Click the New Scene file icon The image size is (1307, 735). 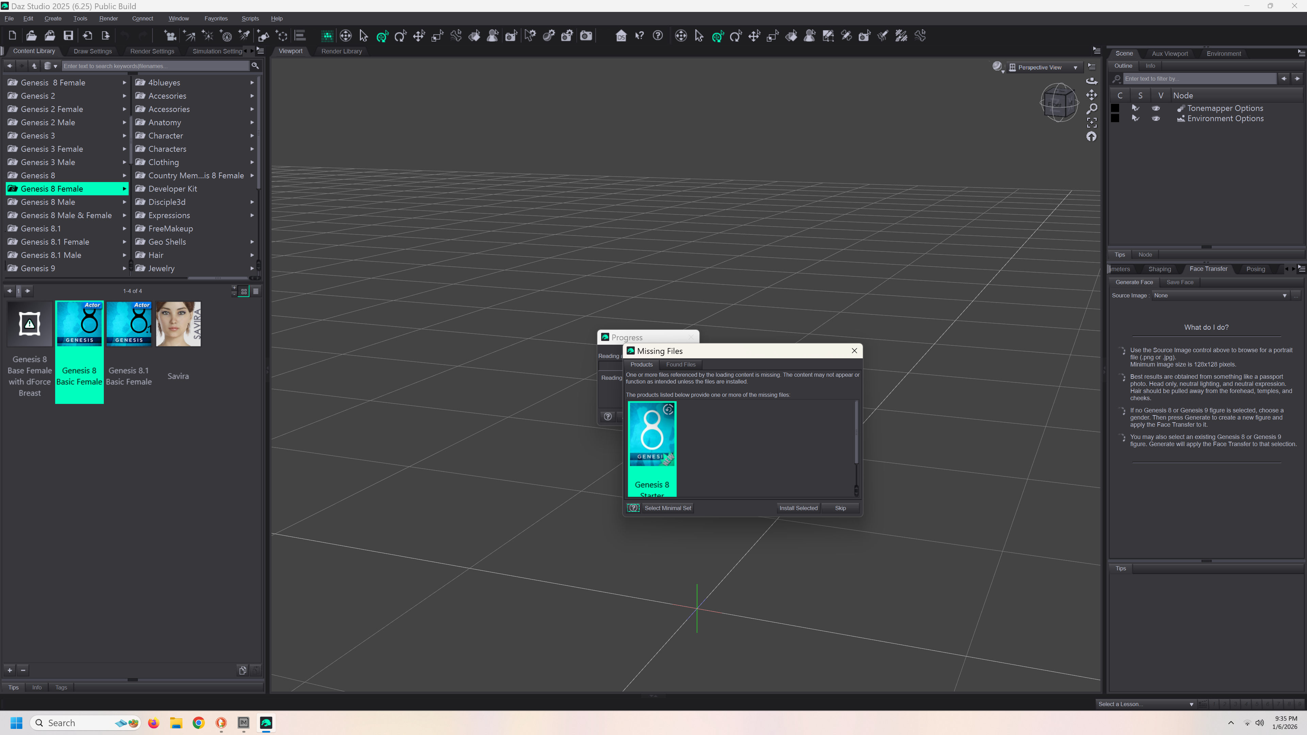pos(13,35)
